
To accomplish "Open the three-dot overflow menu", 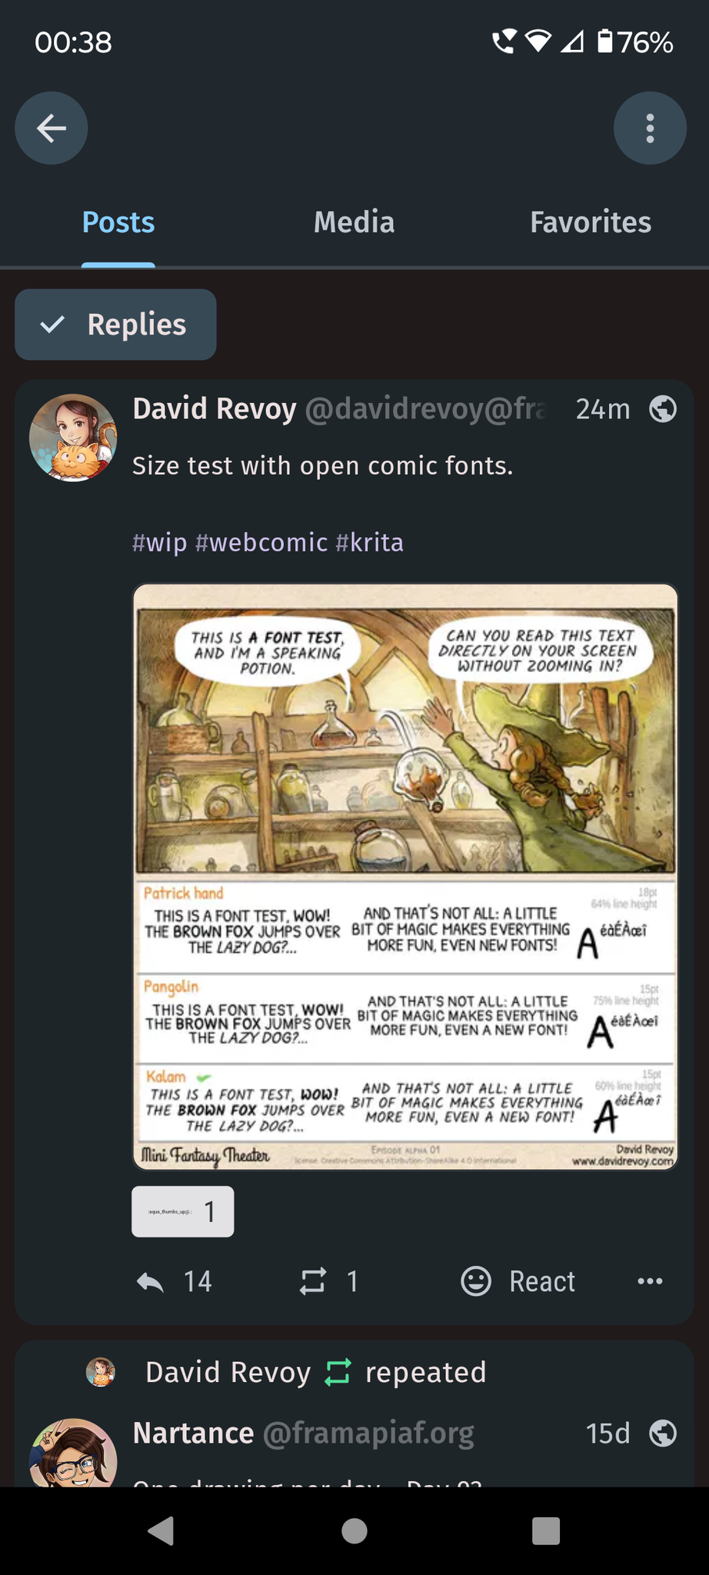I will click(650, 128).
